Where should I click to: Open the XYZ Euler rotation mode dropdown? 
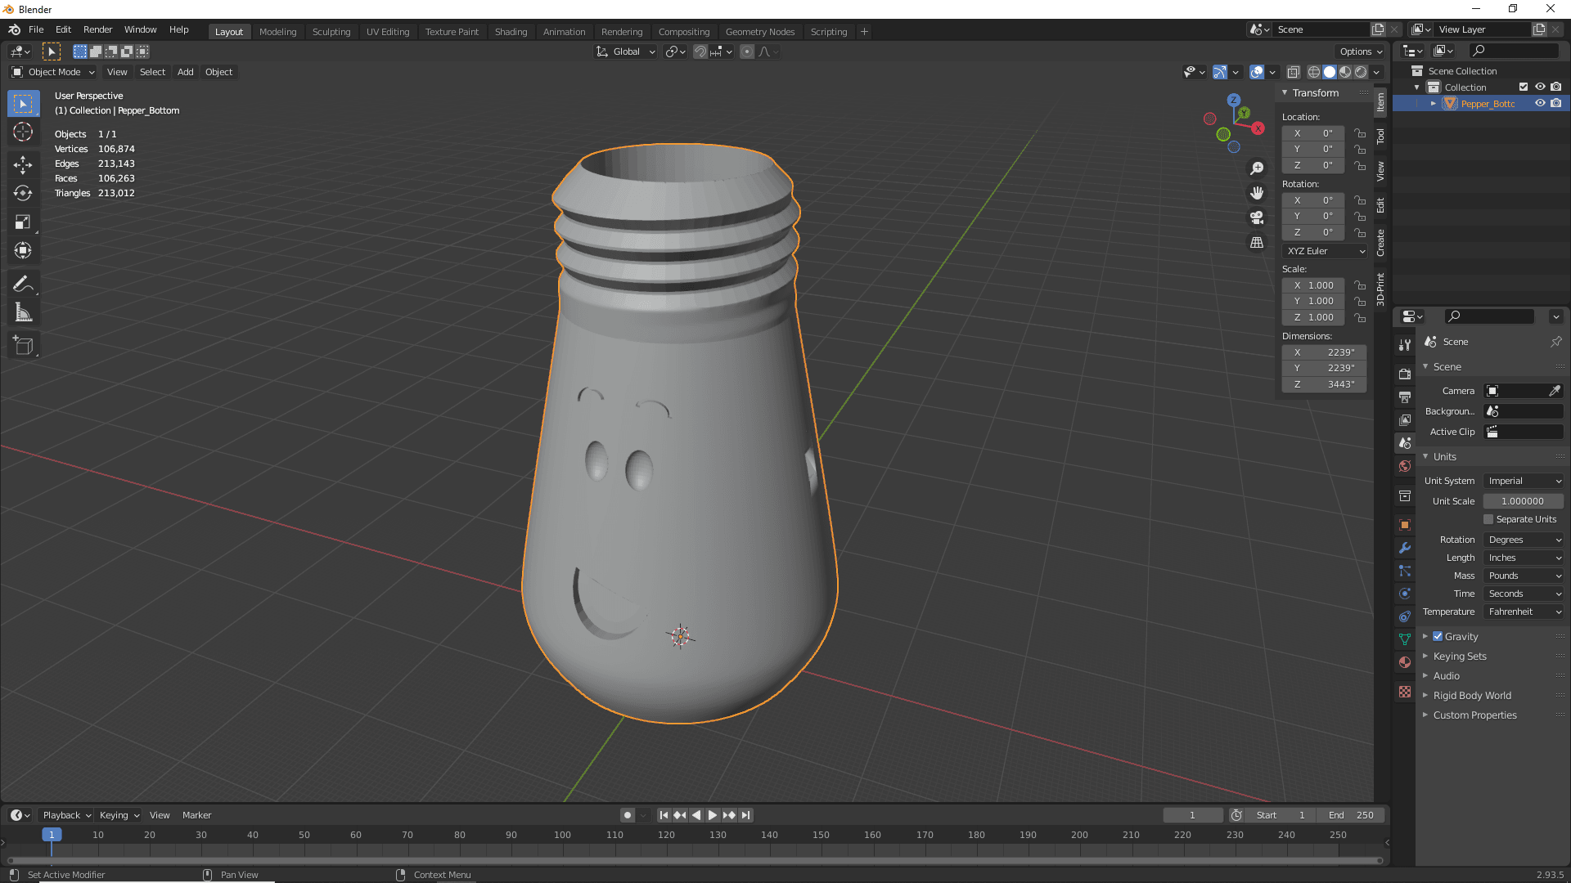[1325, 251]
